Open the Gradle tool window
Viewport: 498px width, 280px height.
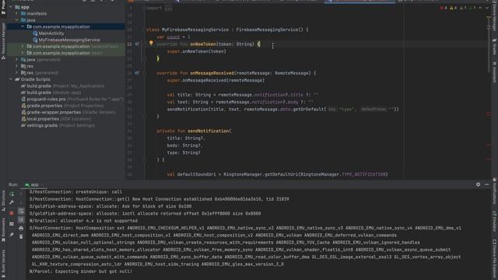[495, 47]
